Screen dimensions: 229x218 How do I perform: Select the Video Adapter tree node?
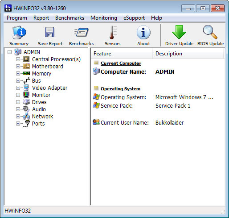[49, 88]
